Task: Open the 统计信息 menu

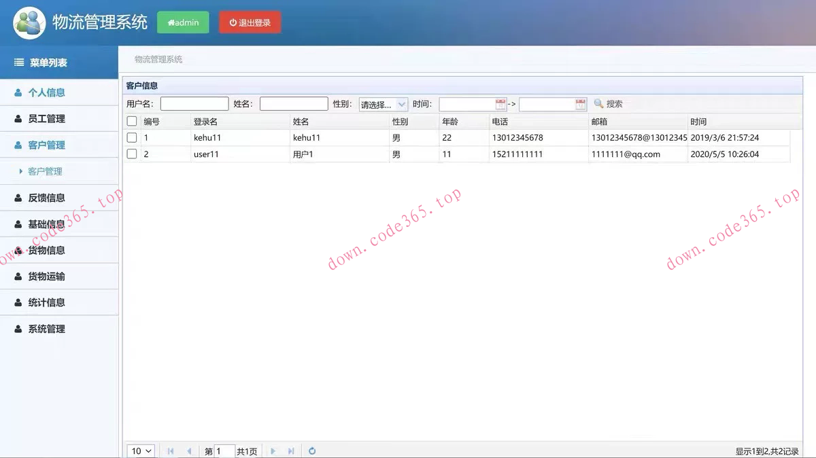Action: coord(59,303)
